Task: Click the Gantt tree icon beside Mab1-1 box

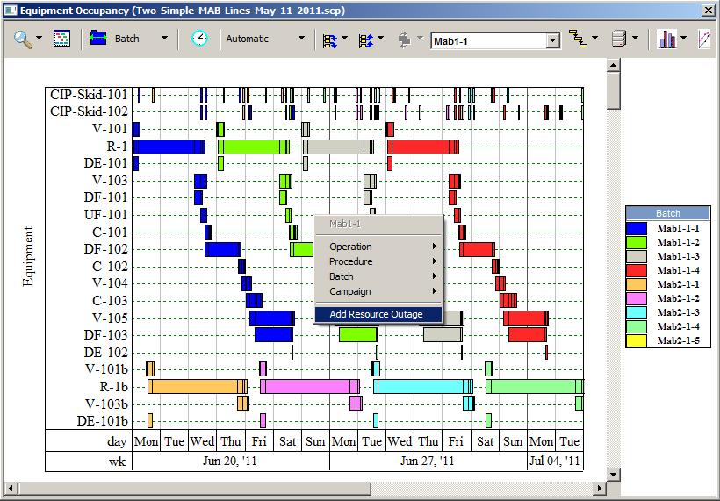Action: click(x=577, y=39)
